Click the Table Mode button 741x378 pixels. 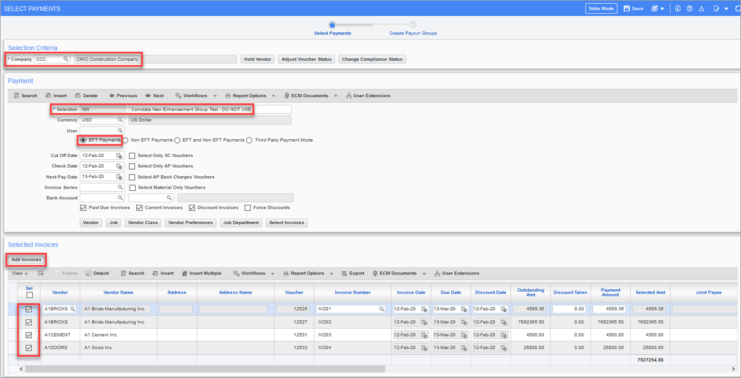coord(601,9)
